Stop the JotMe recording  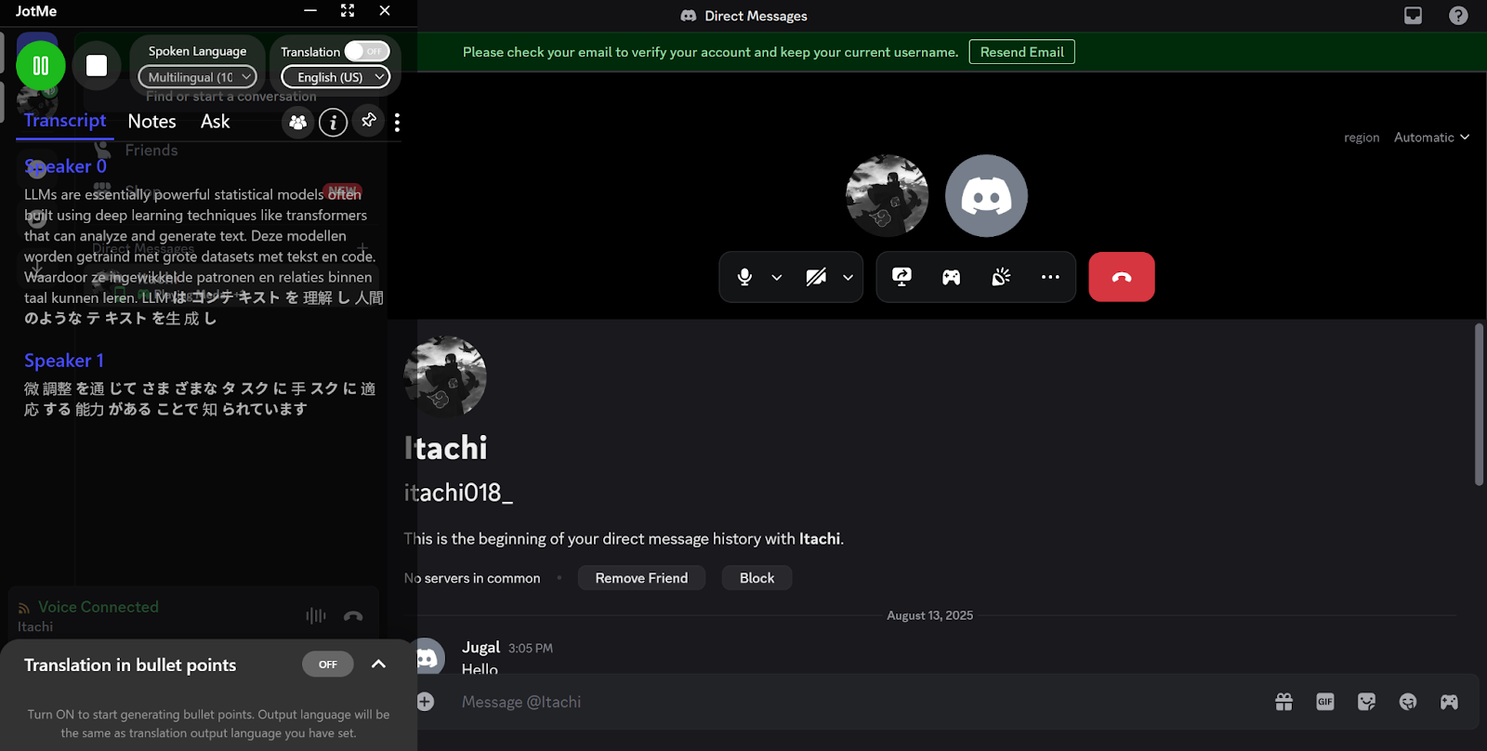tap(97, 66)
